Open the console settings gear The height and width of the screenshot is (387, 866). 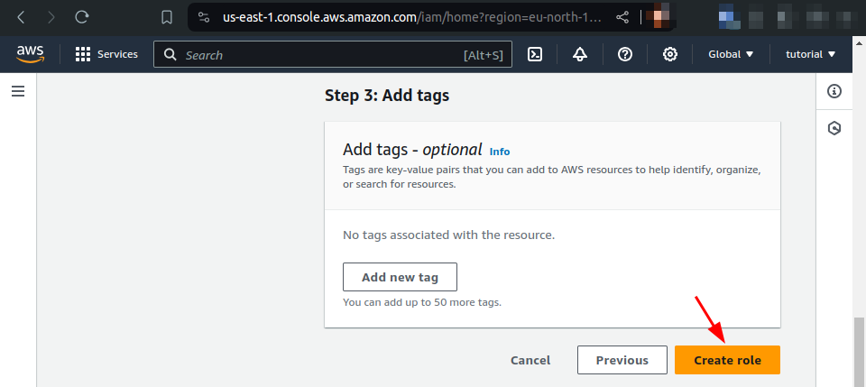670,54
